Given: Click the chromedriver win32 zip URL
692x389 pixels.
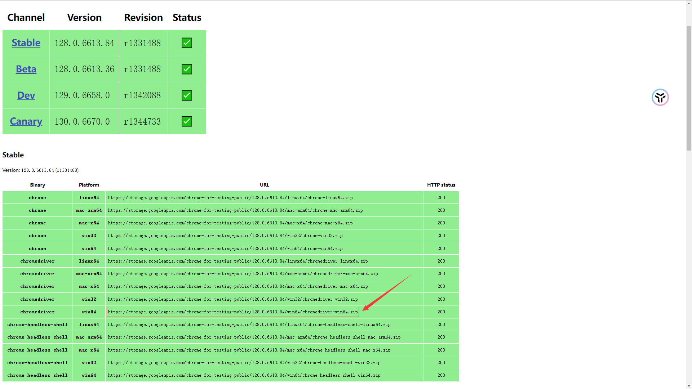Looking at the screenshot, I should click(233, 299).
